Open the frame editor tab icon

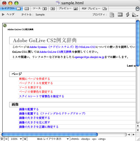[x=27, y=9]
